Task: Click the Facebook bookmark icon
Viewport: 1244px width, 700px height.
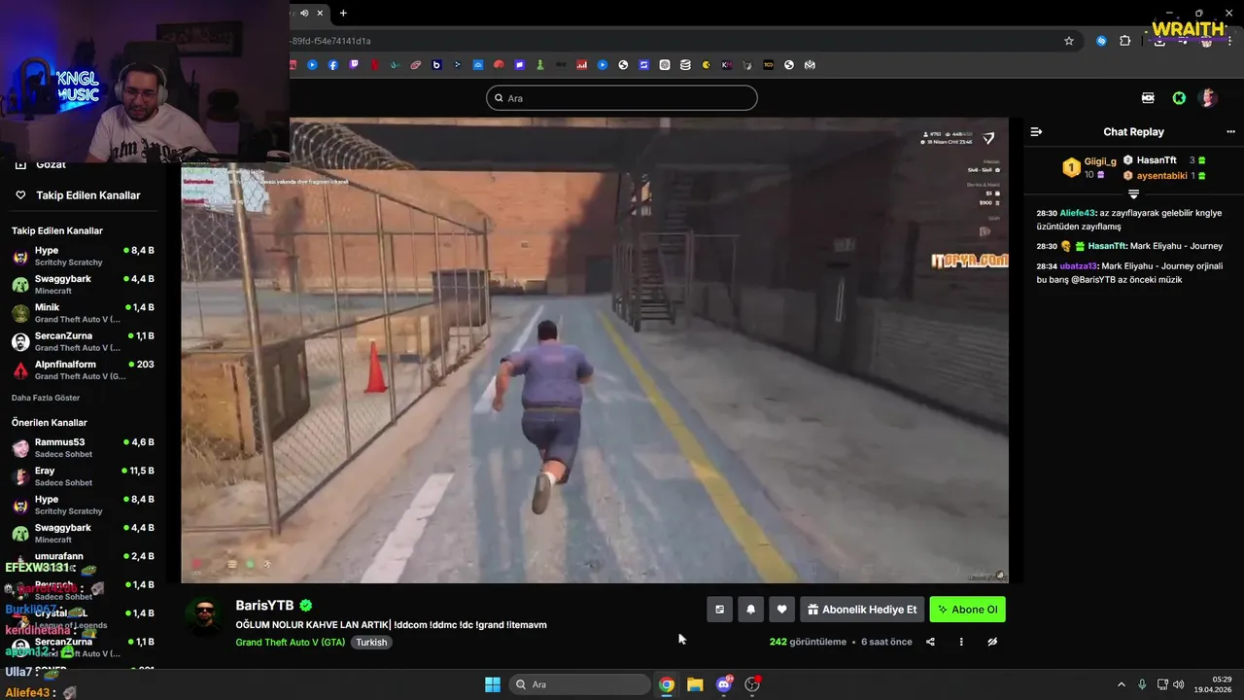Action: pyautogui.click(x=332, y=65)
